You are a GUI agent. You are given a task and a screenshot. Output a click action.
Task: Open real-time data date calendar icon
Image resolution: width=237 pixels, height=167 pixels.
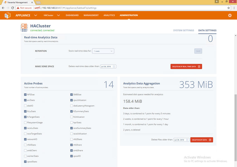(x=114, y=67)
